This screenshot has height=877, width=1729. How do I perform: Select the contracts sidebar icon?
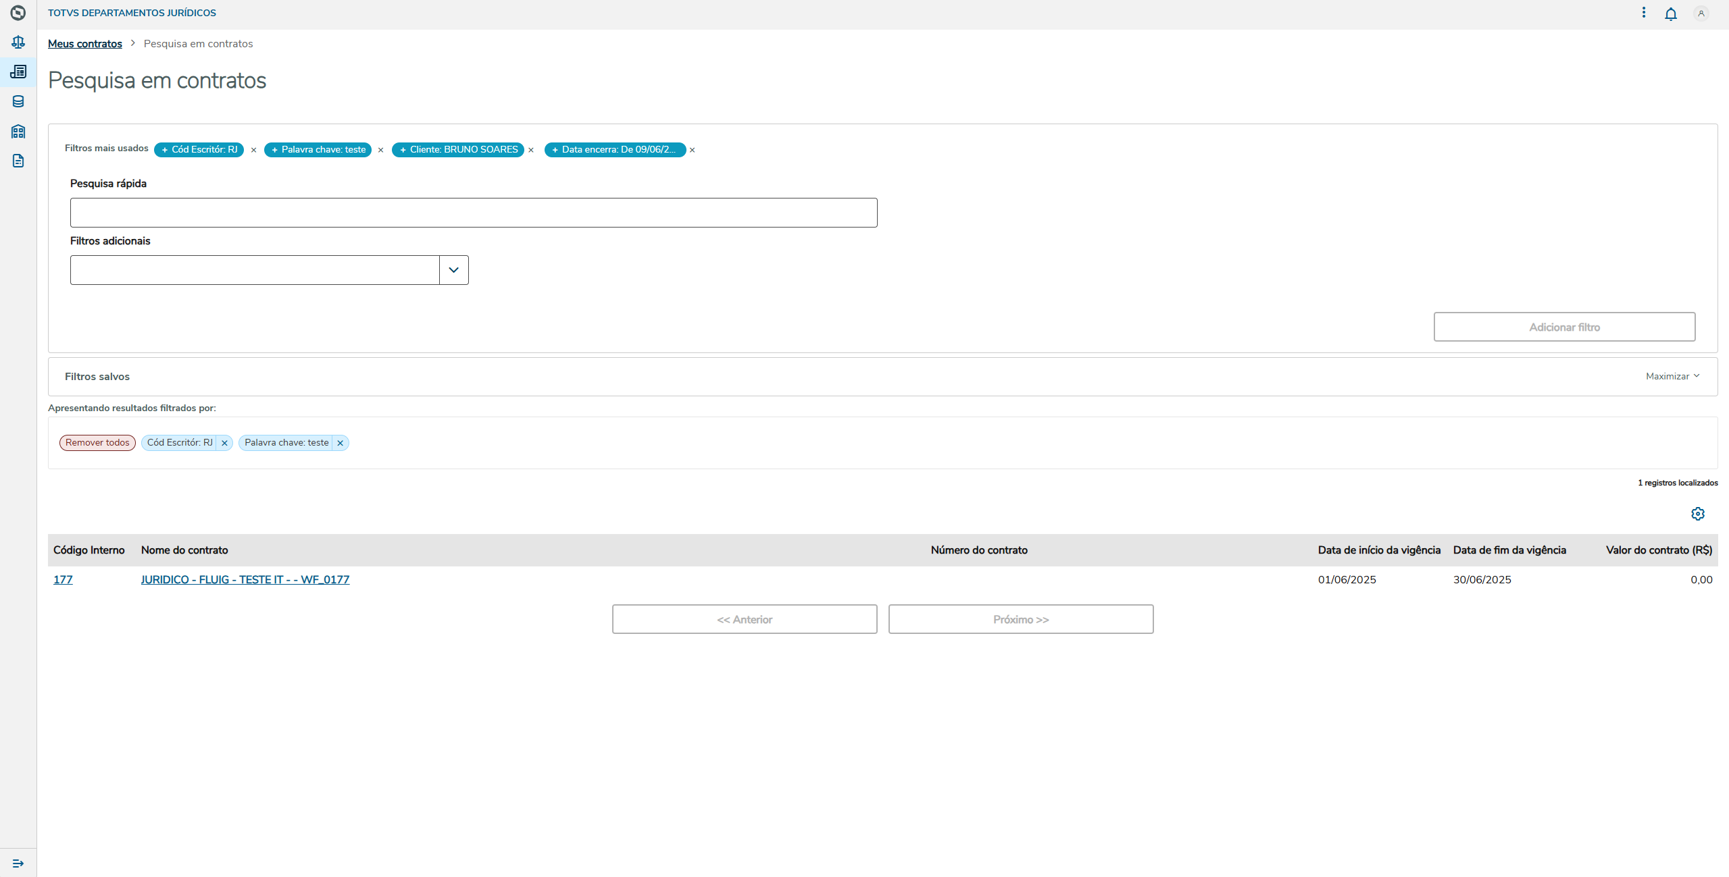tap(18, 72)
